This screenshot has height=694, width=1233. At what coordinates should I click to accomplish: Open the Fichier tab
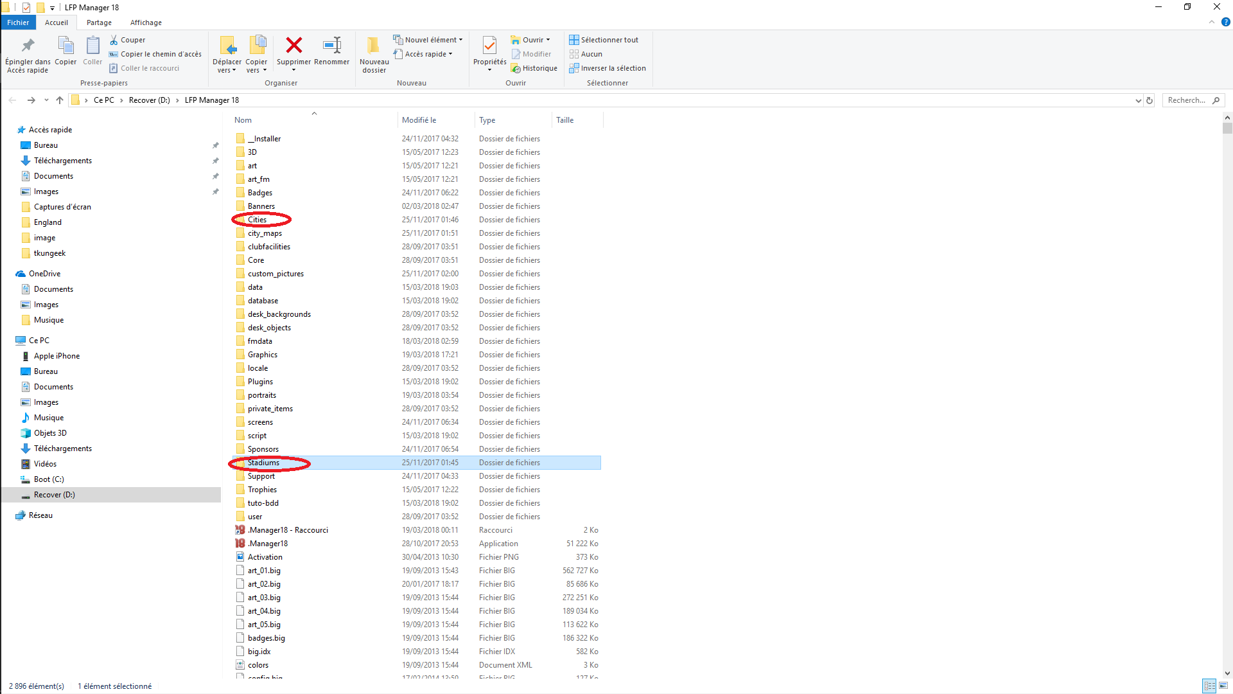pos(18,22)
